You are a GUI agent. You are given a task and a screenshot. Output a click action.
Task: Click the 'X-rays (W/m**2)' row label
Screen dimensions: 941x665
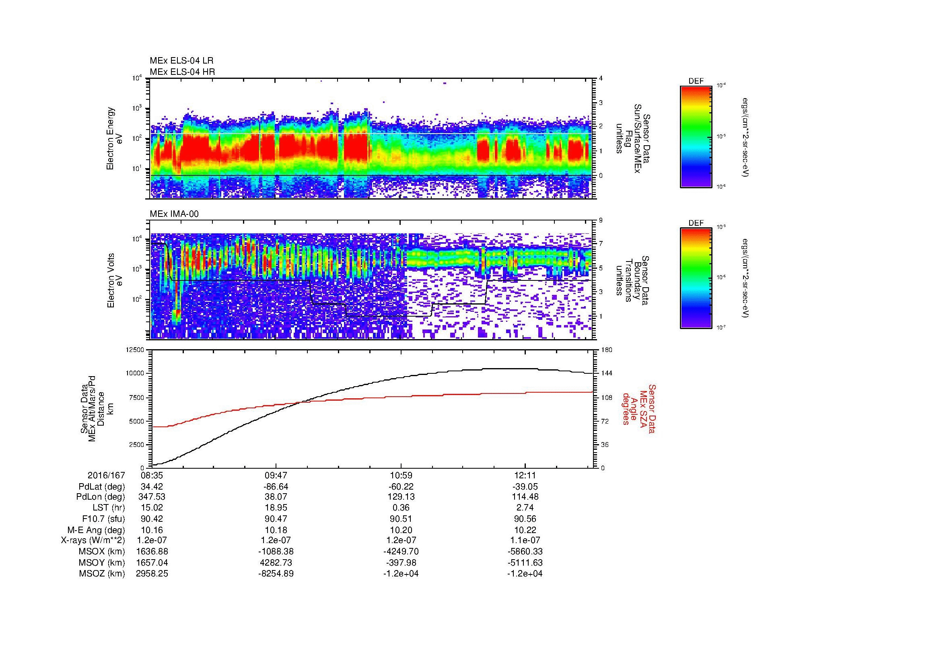pos(93,540)
